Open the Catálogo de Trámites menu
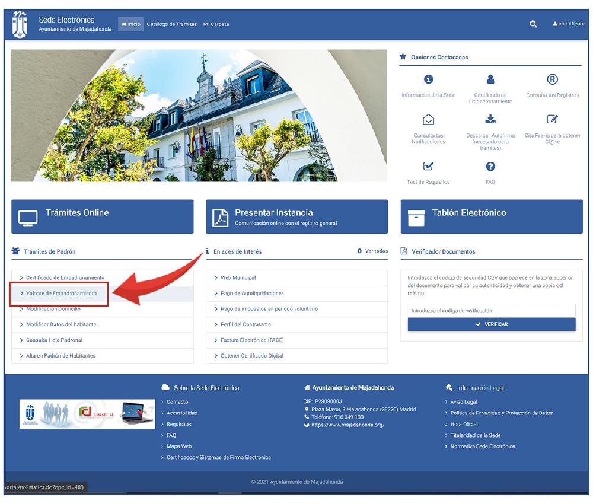Screen dimensions: 593x504 coord(172,24)
